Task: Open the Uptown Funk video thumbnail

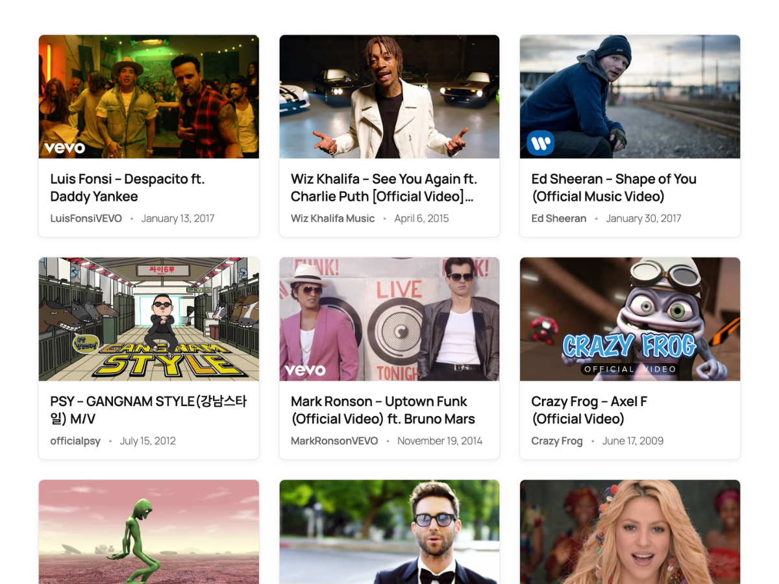Action: click(x=389, y=319)
